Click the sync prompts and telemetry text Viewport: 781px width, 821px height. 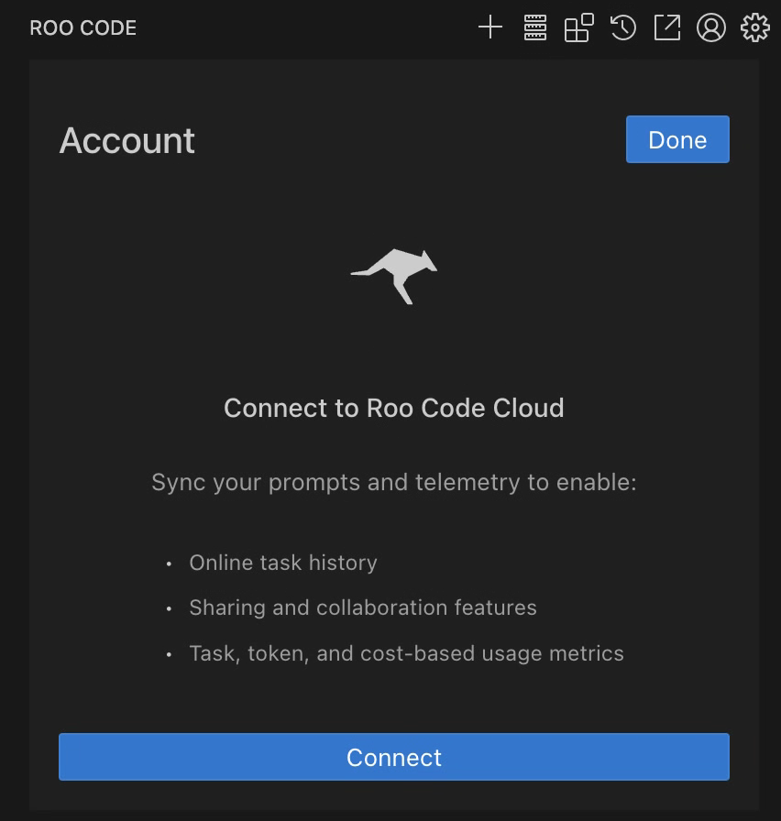(393, 482)
